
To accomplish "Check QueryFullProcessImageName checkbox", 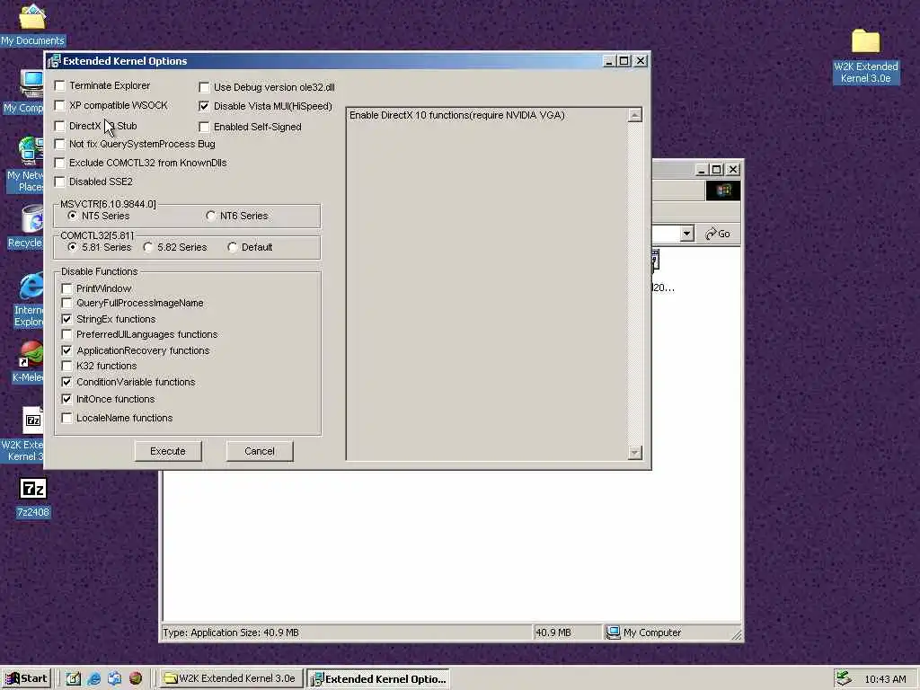I will [66, 304].
